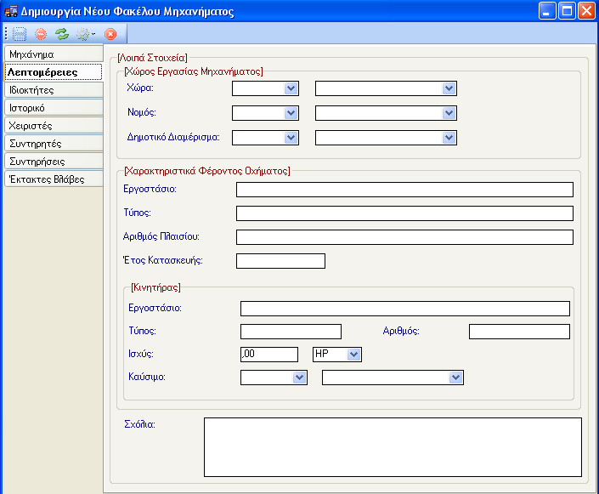Image resolution: width=599 pixels, height=494 pixels.
Task: Click the Ισχύς value field showing ,00
Action: (x=269, y=355)
